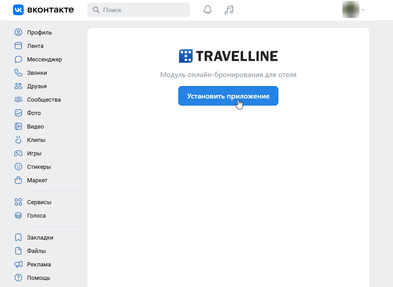
Task: Open the Сообщества menu item
Action: (x=44, y=100)
